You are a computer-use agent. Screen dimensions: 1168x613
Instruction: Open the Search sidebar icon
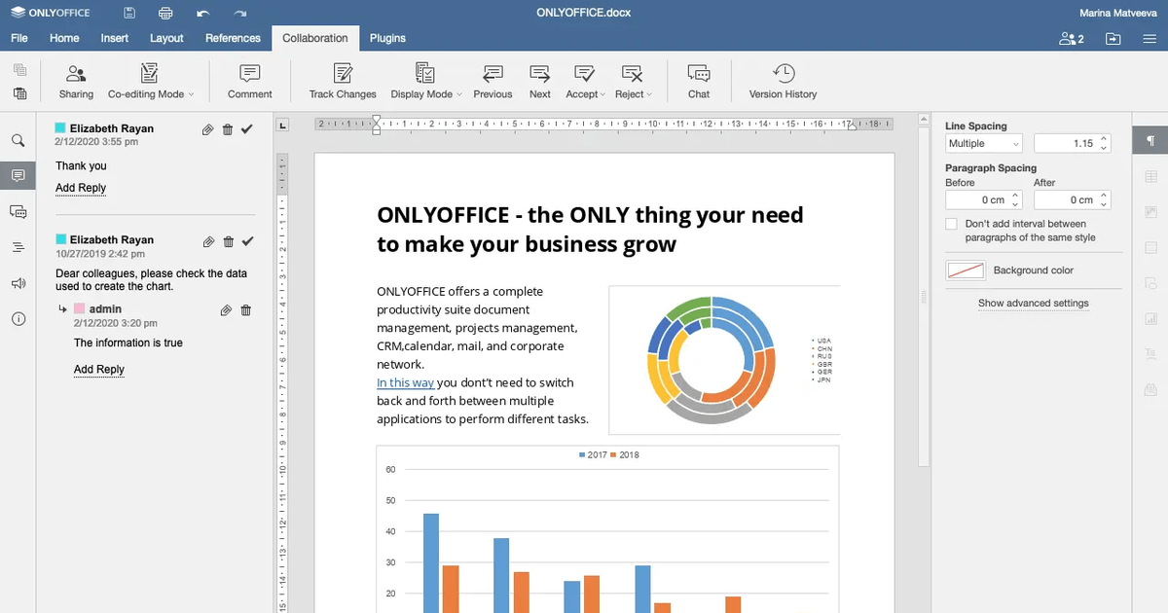[18, 140]
